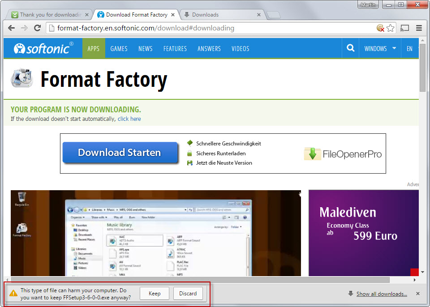Click 'Jetzt die Neuste Version' text
Viewport: 430px width, 307px height.
pyautogui.click(x=224, y=163)
